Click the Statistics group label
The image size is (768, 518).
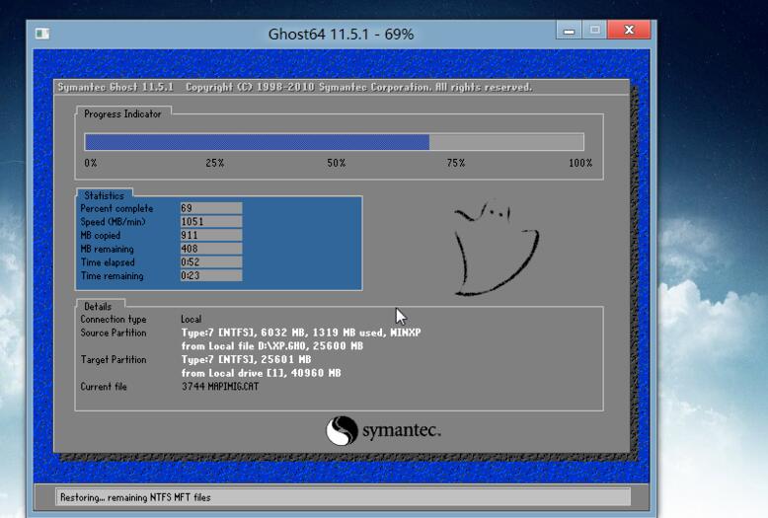pyautogui.click(x=104, y=195)
